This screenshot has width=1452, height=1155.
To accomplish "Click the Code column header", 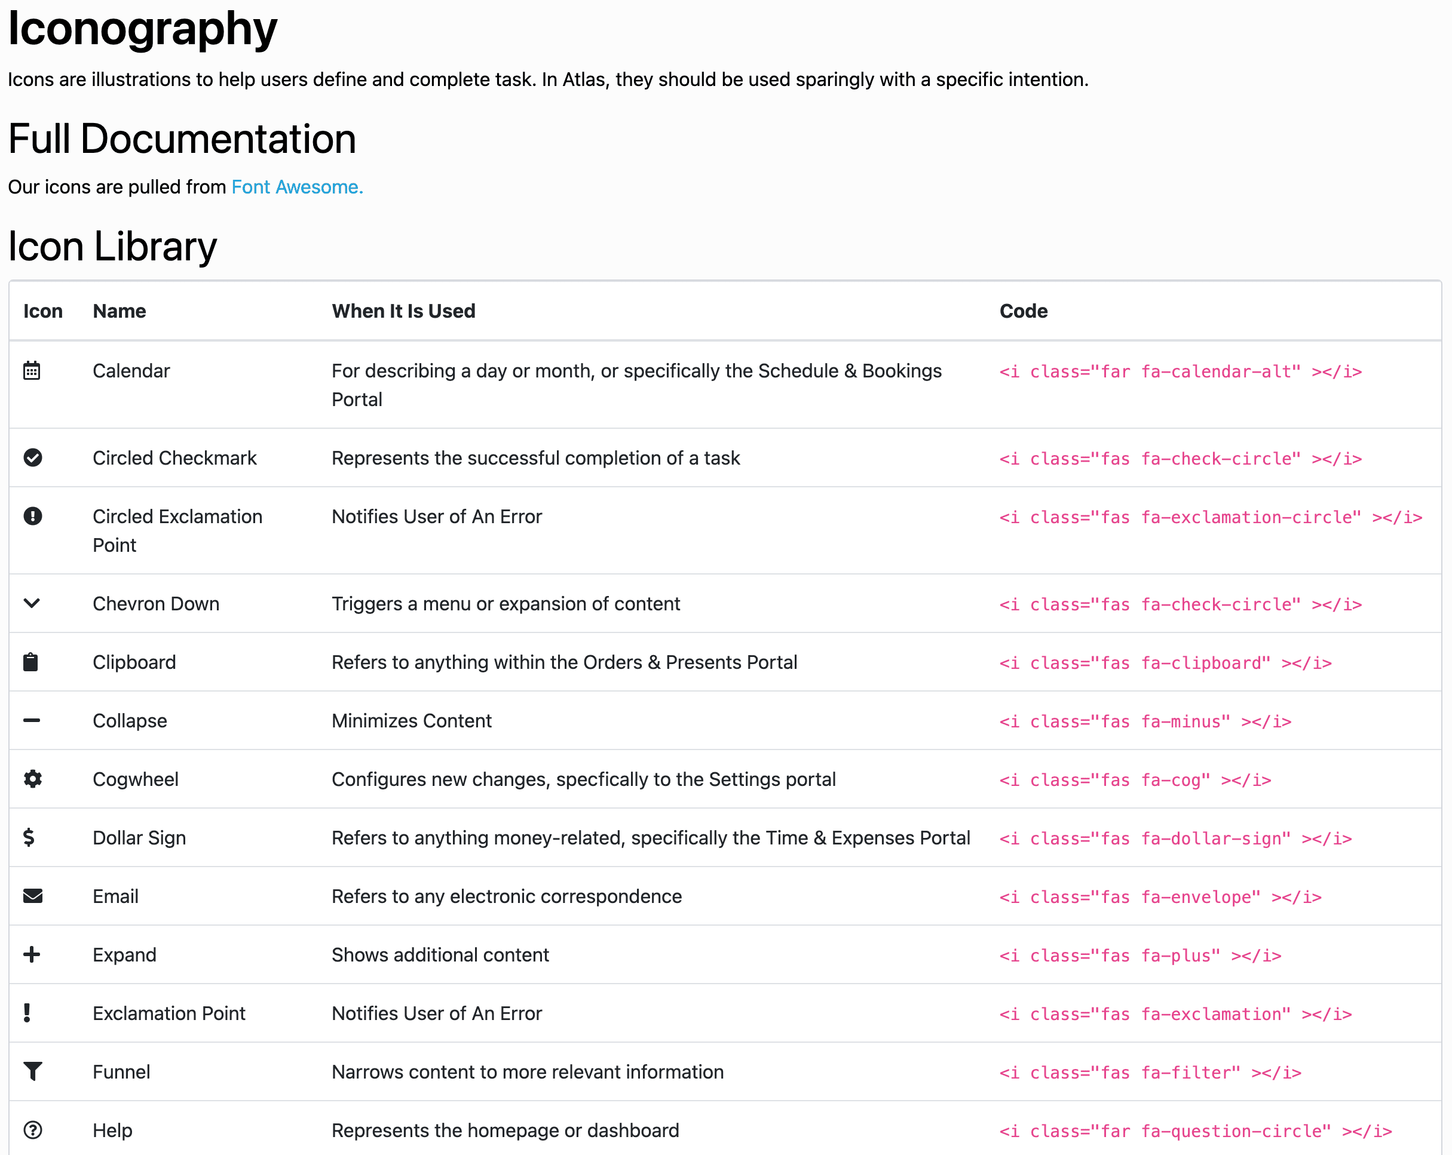I will click(x=1023, y=311).
